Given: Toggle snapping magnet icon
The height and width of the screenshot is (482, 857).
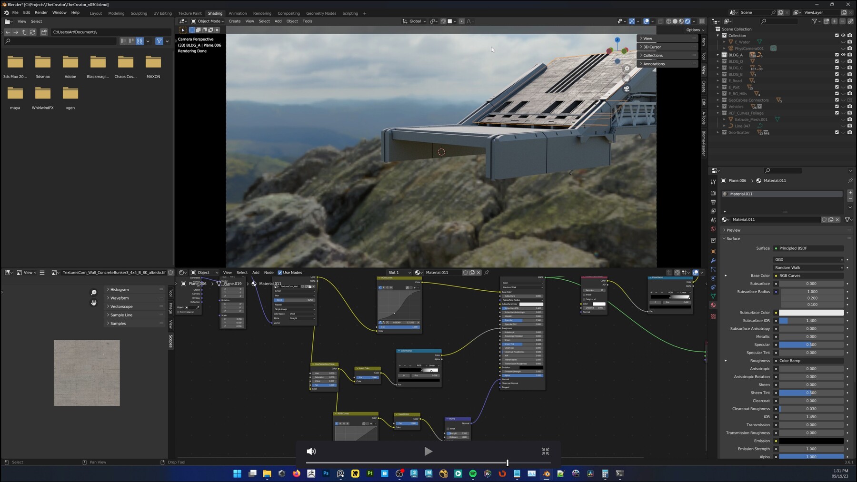Looking at the screenshot, I should (x=443, y=21).
